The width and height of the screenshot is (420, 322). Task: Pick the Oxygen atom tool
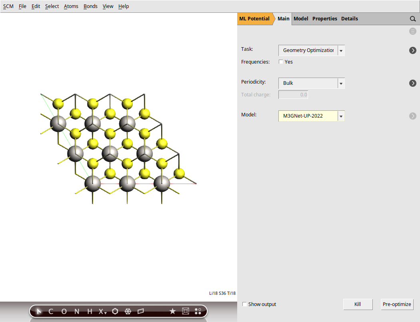64,311
